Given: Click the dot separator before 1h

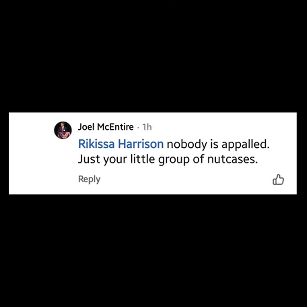Looking at the screenshot, I should pyautogui.click(x=138, y=128).
